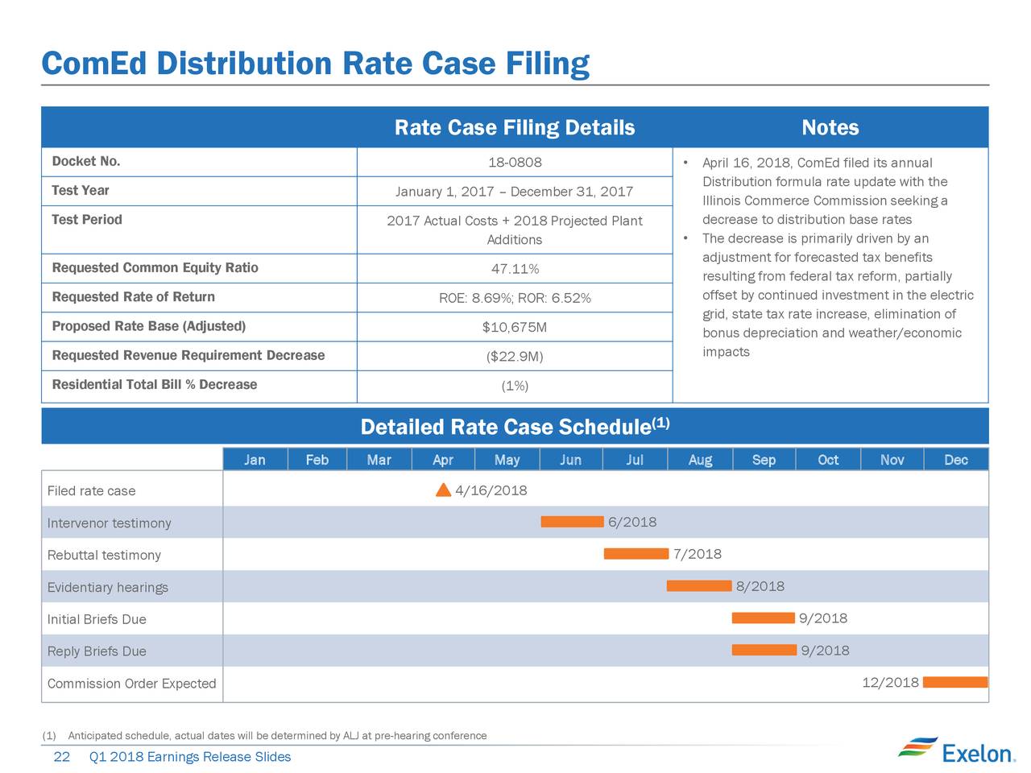Click the 12/2018 date label
The image size is (1031, 773).
point(890,683)
